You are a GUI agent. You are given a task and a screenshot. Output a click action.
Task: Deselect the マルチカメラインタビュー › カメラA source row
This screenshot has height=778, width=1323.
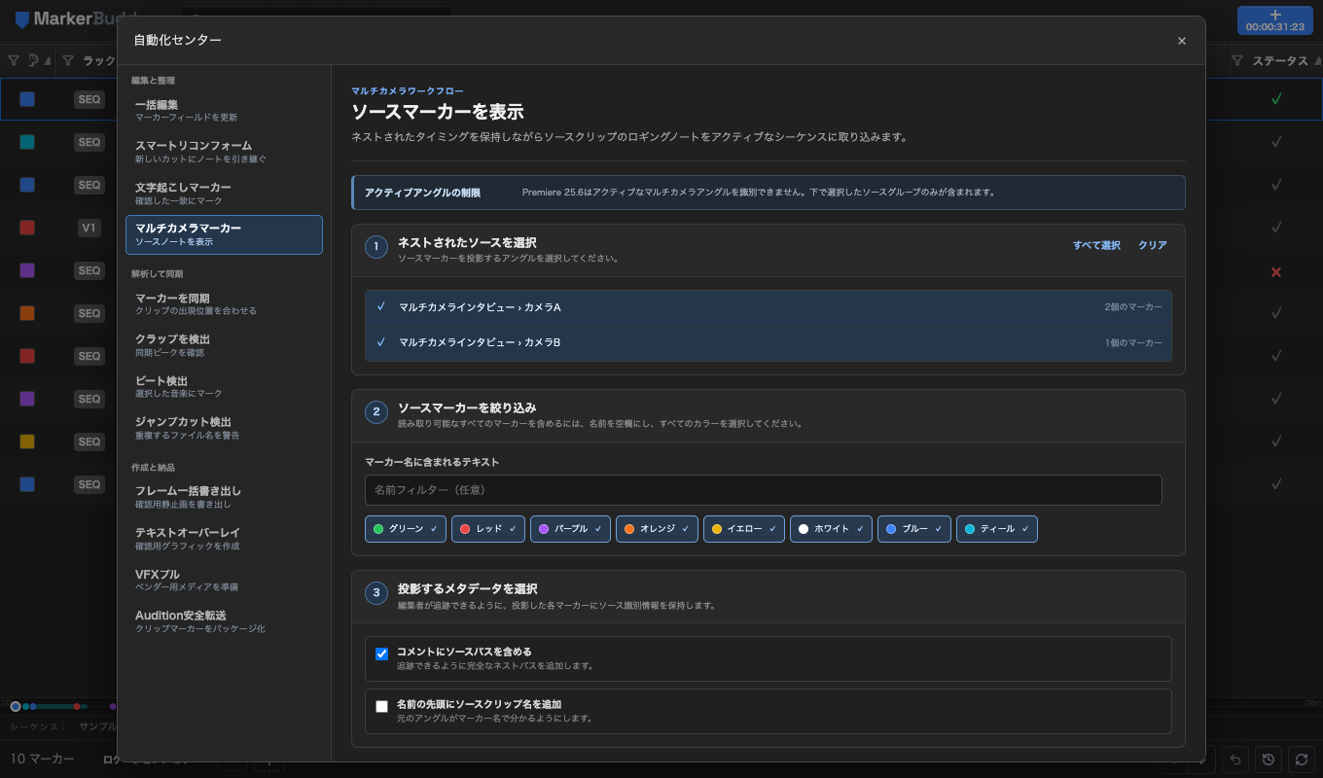pos(769,307)
